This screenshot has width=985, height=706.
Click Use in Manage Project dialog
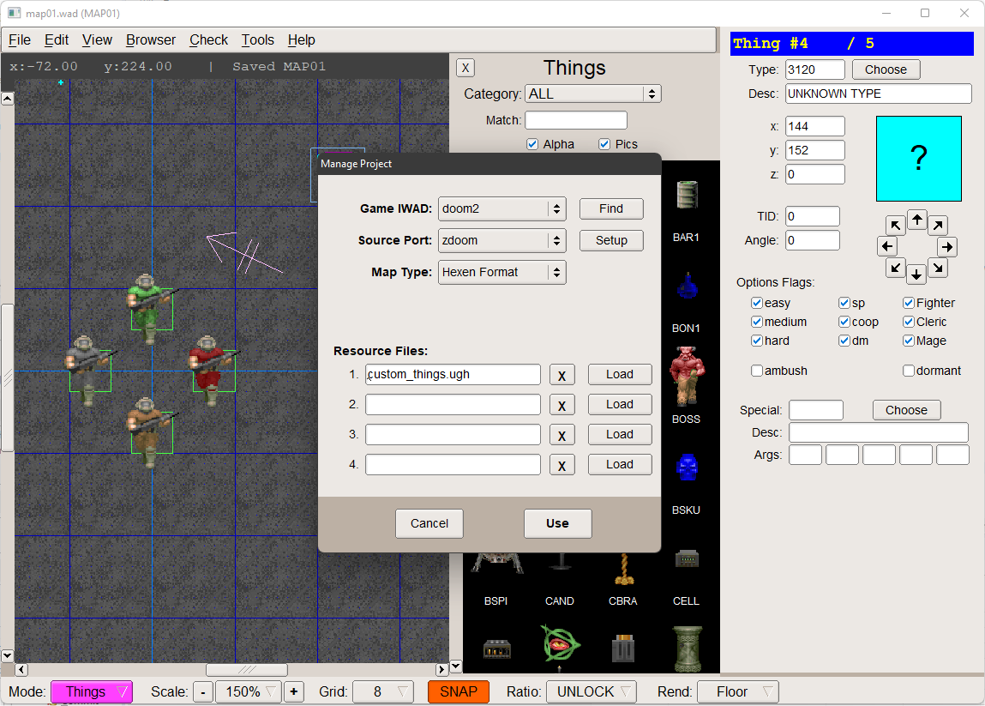[558, 523]
